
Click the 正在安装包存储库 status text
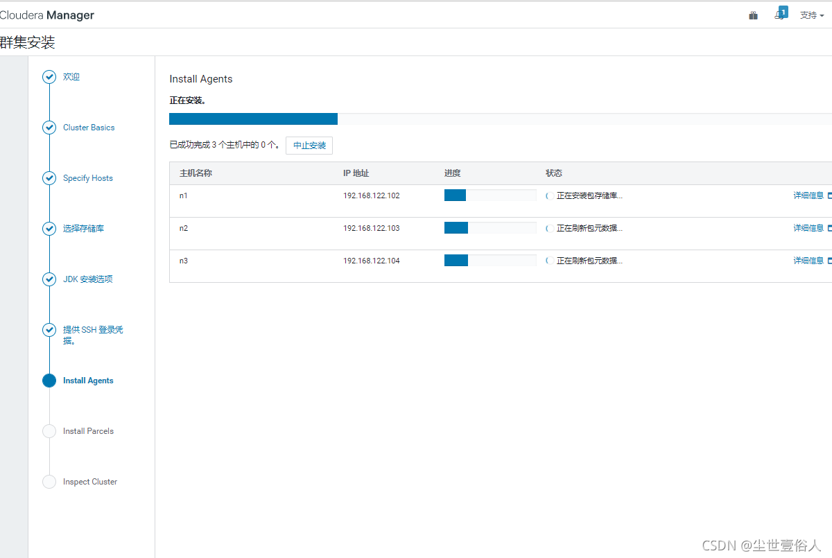pos(589,195)
